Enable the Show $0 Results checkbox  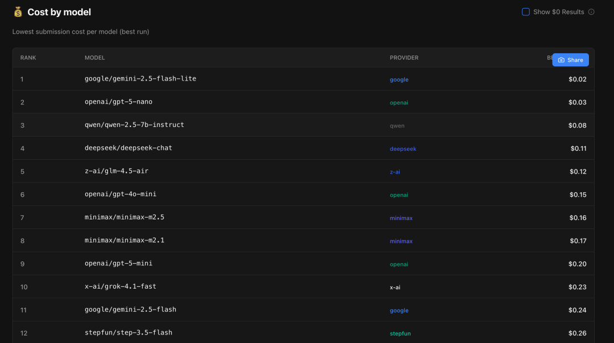[x=526, y=12]
